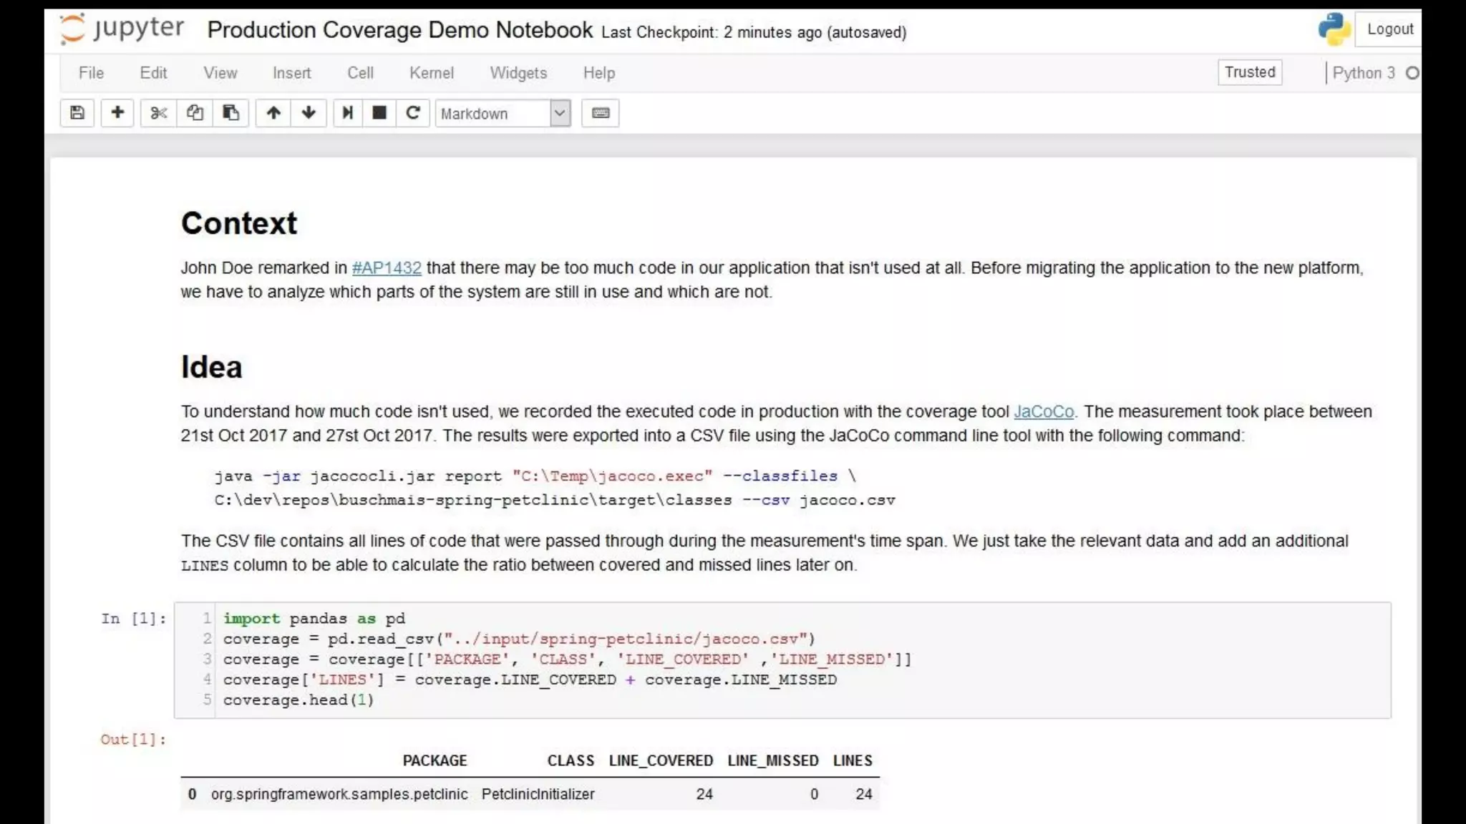Toggle the Trusted notebook indicator
Viewport: 1466px width, 824px height.
click(x=1250, y=72)
